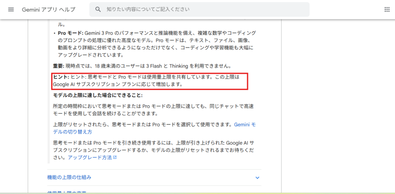This screenshot has width=395, height=194.
Task: Click the external link icon beside アップグレード方法
Action: coord(115,158)
